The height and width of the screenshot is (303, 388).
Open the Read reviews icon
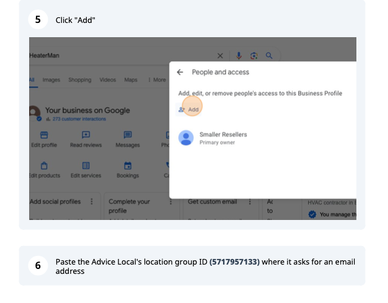click(x=86, y=135)
